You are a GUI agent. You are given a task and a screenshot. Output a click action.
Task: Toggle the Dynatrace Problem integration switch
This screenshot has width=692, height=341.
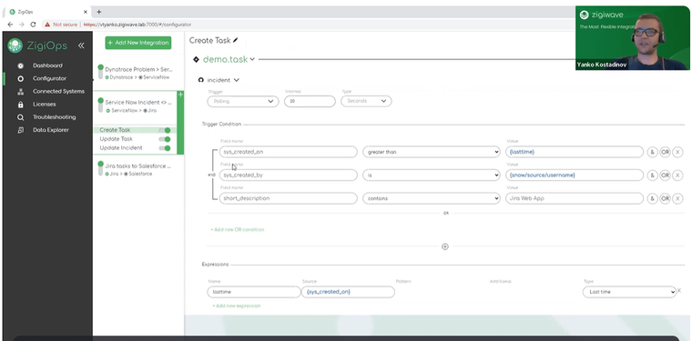tap(101, 72)
